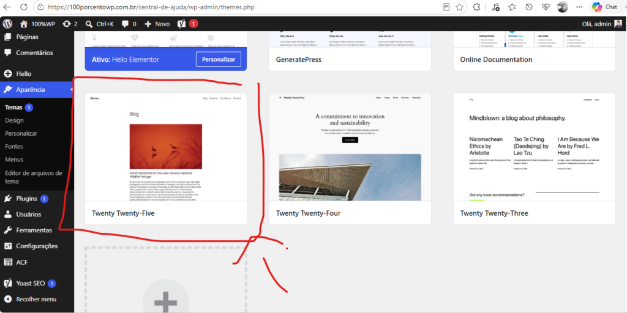The width and height of the screenshot is (627, 313).
Task: Click Personalizar button on Hello Elementor
Action: pyautogui.click(x=219, y=59)
